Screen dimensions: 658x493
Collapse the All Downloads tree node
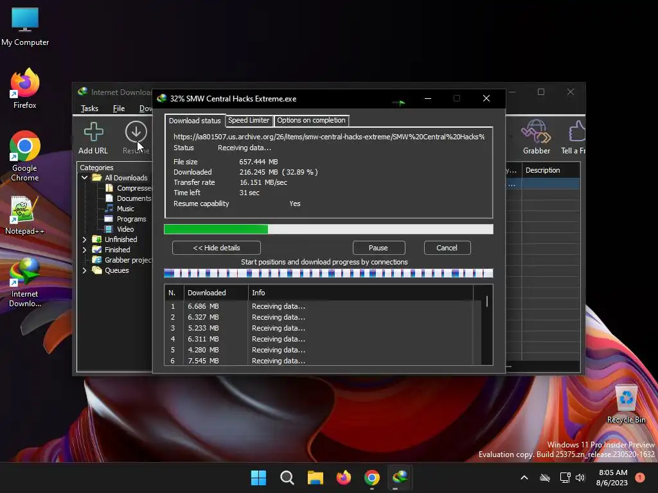(85, 178)
